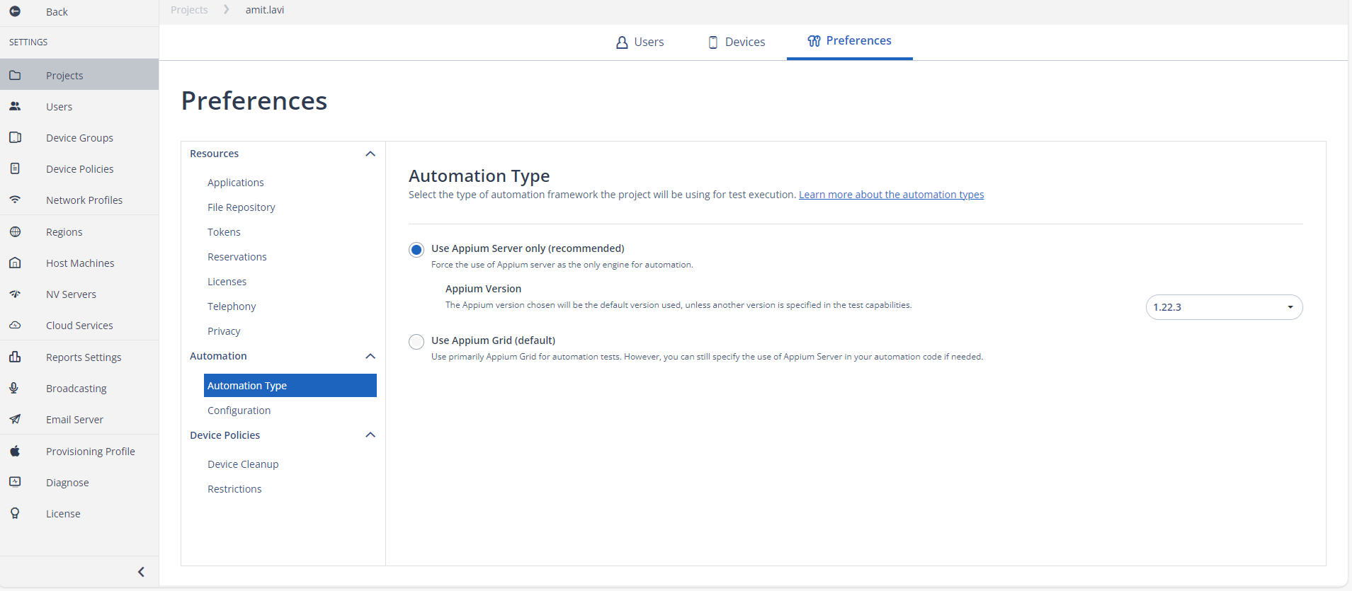
Task: Click the Host Machines house icon
Action: tap(15, 263)
